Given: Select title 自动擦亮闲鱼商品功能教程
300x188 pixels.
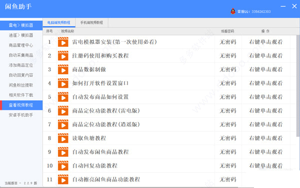Looking at the screenshot, I should point(106,180).
